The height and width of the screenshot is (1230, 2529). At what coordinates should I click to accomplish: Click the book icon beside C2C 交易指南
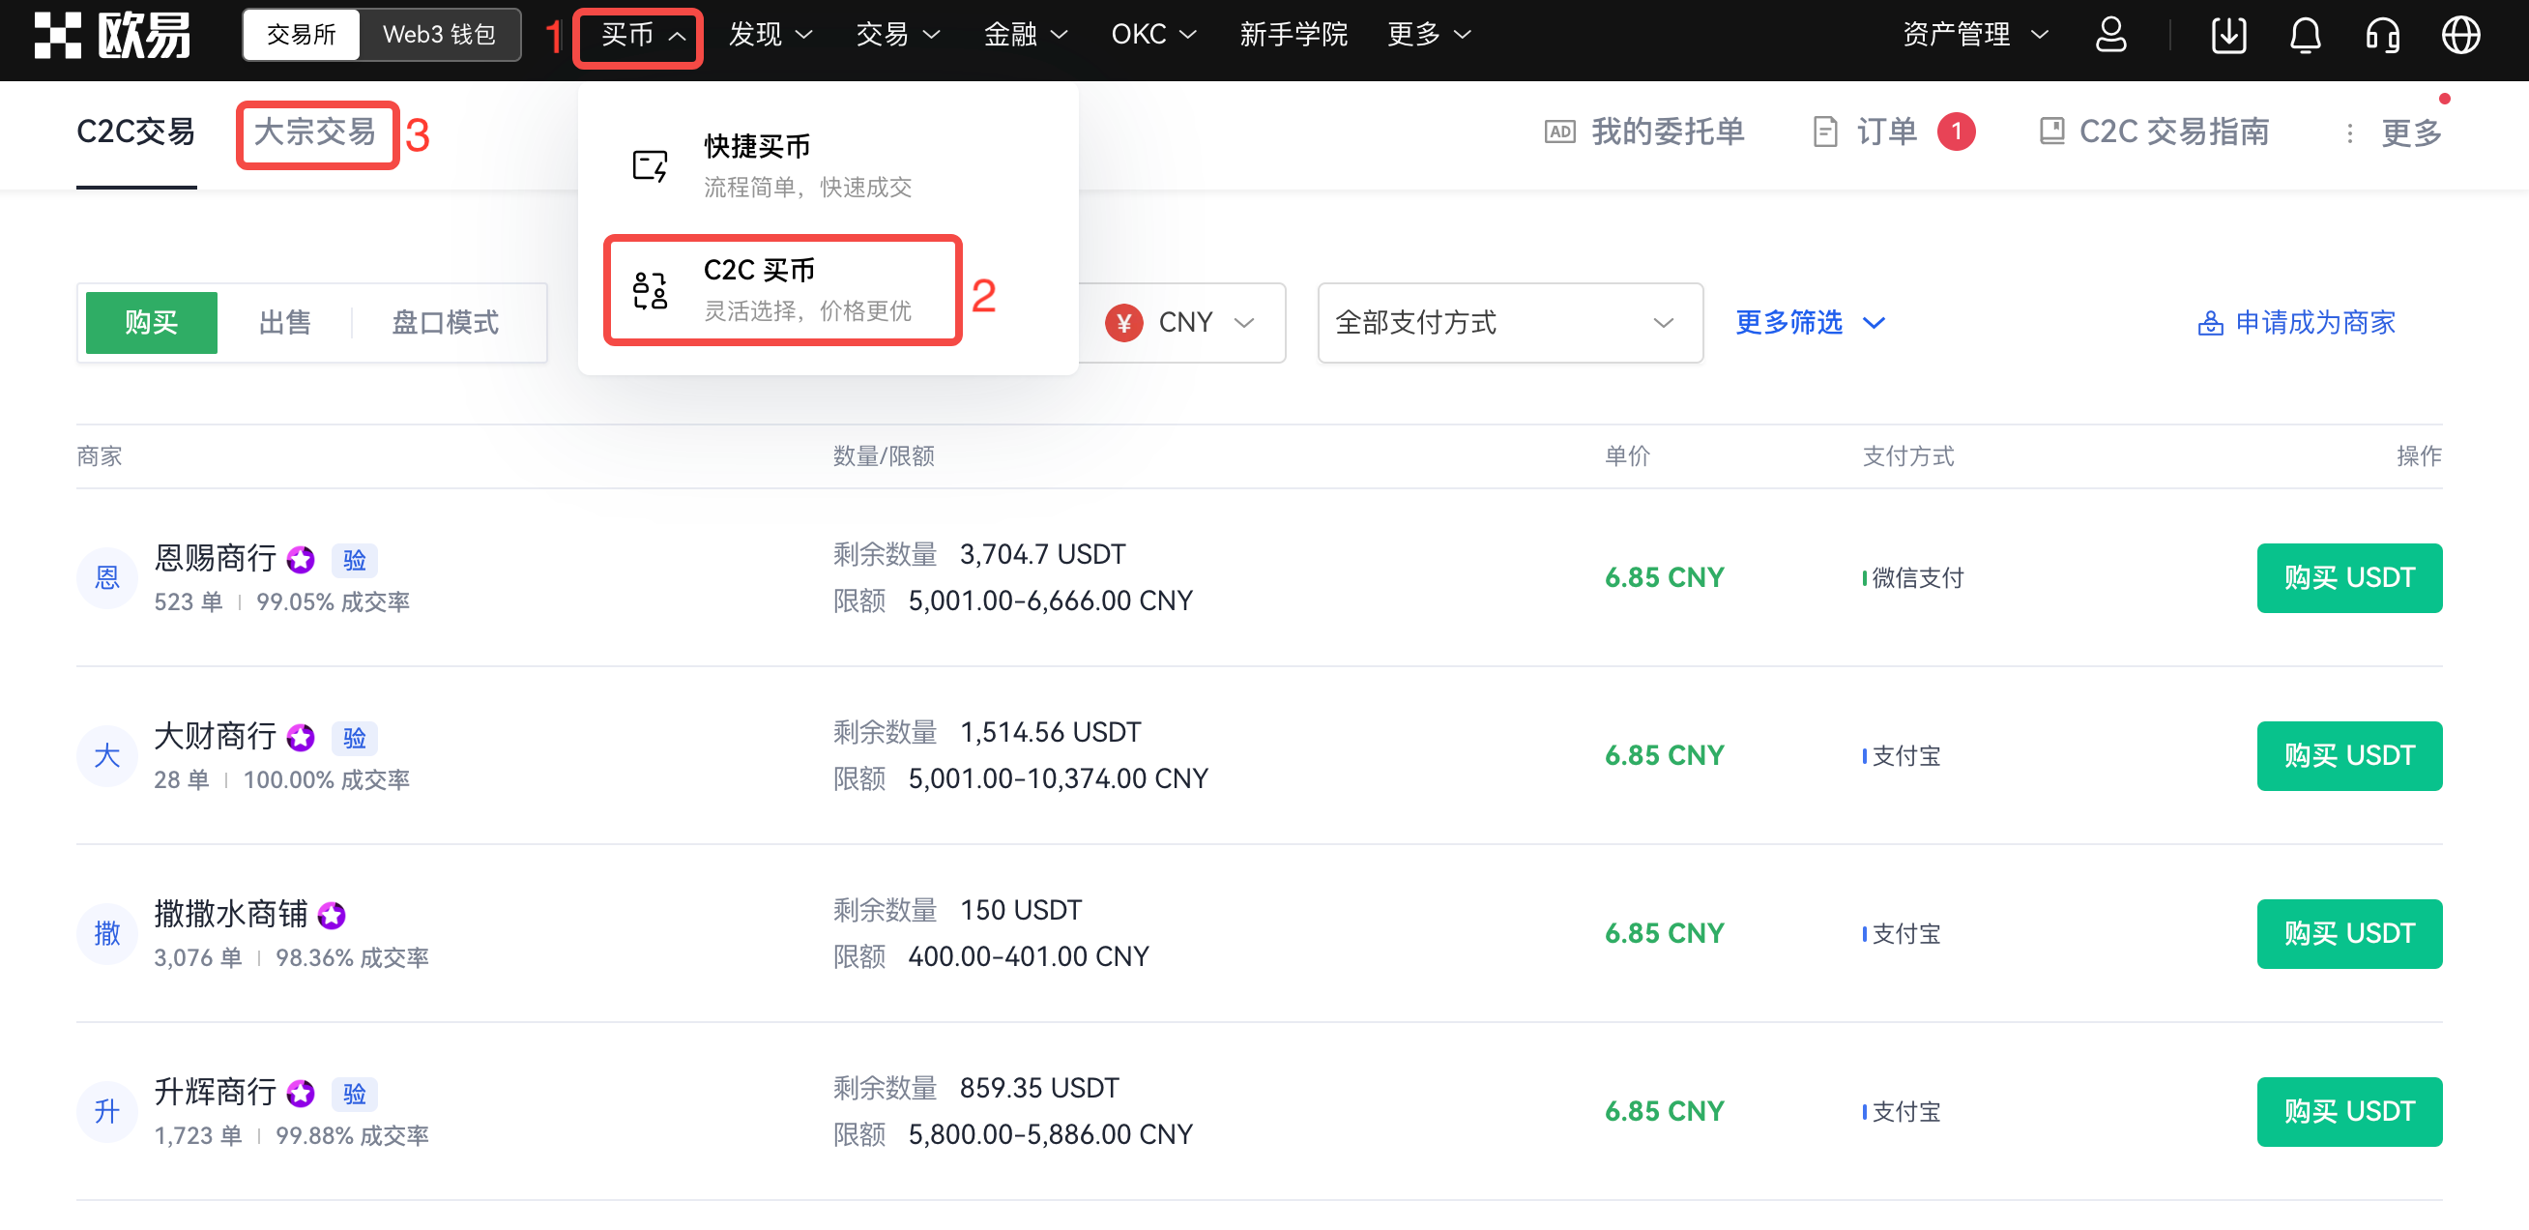click(x=2051, y=132)
